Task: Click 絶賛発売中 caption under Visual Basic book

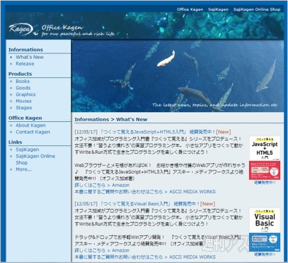Action: pos(265,255)
